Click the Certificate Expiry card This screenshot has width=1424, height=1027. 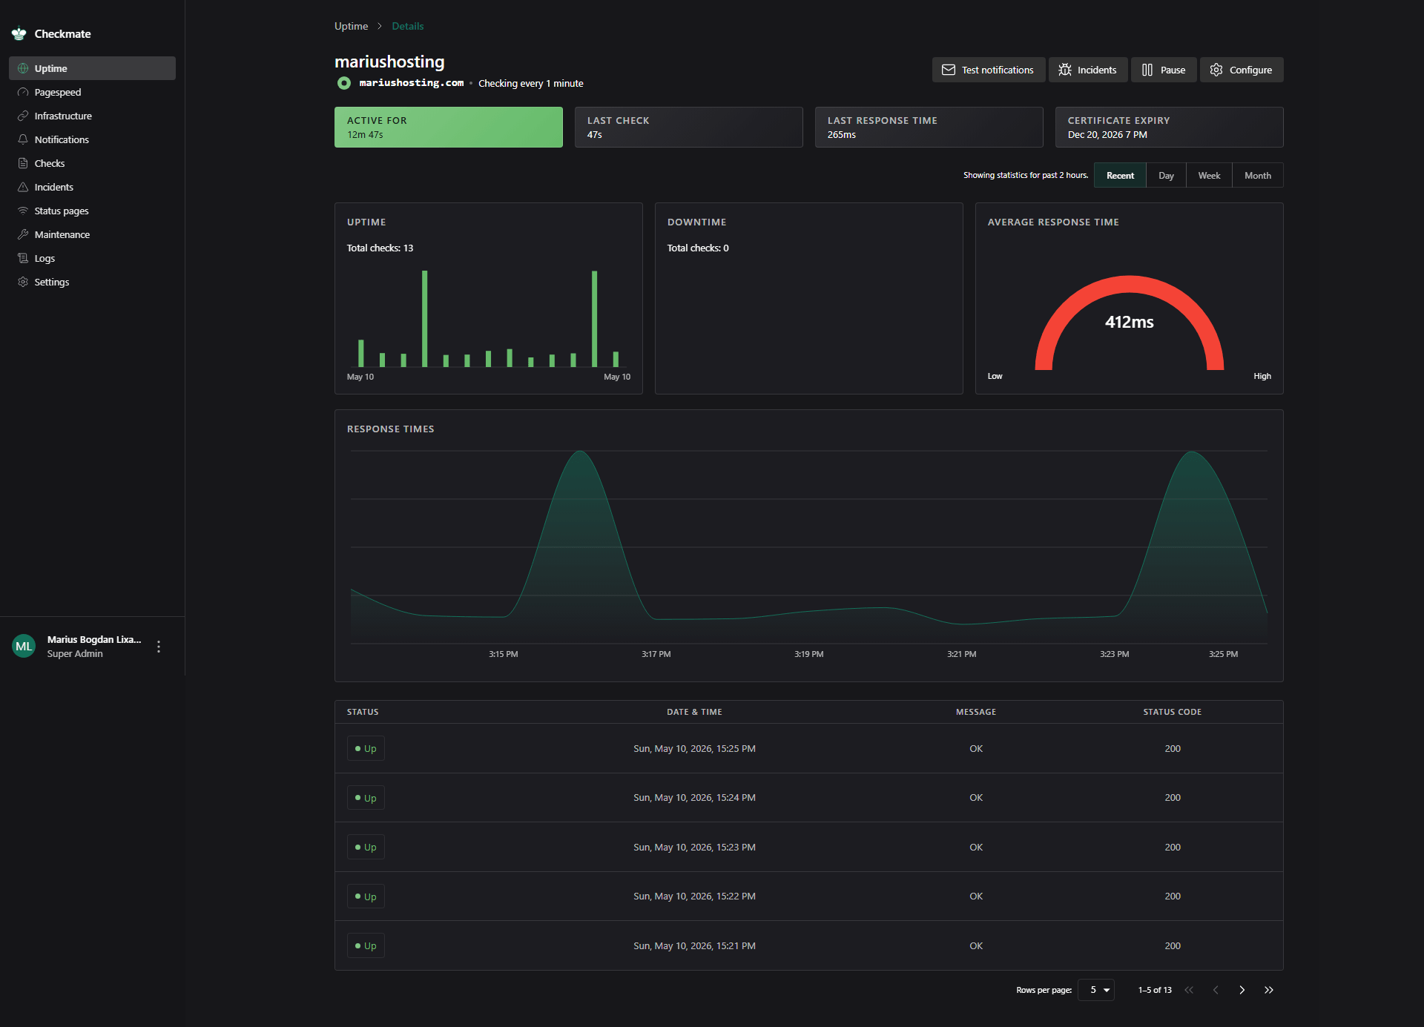point(1170,127)
